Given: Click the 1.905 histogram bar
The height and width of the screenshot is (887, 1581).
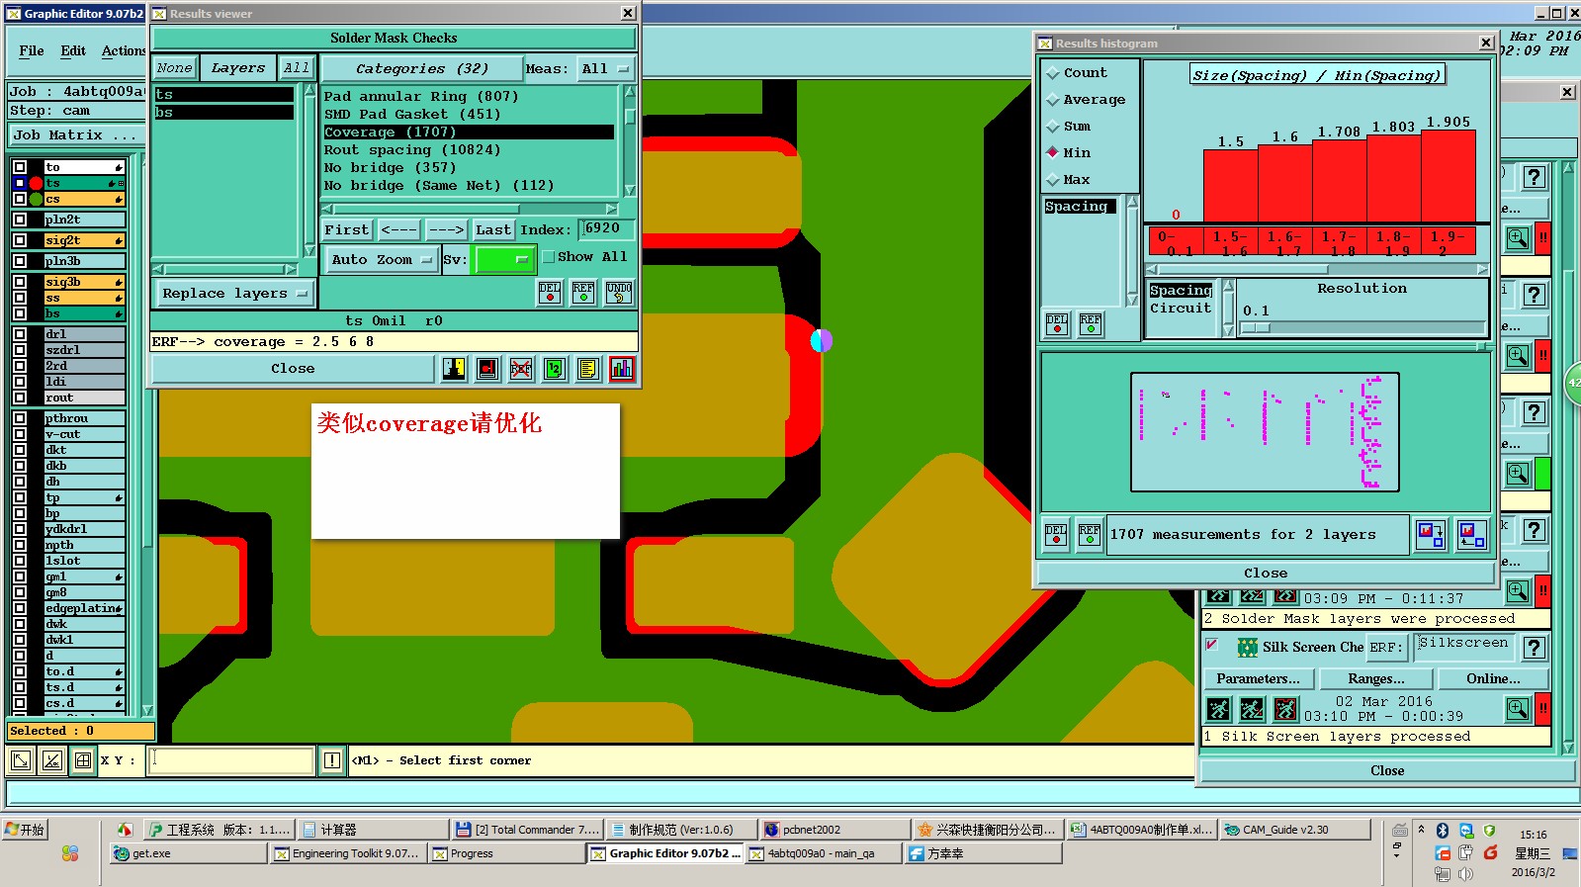Looking at the screenshot, I should click(x=1449, y=176).
